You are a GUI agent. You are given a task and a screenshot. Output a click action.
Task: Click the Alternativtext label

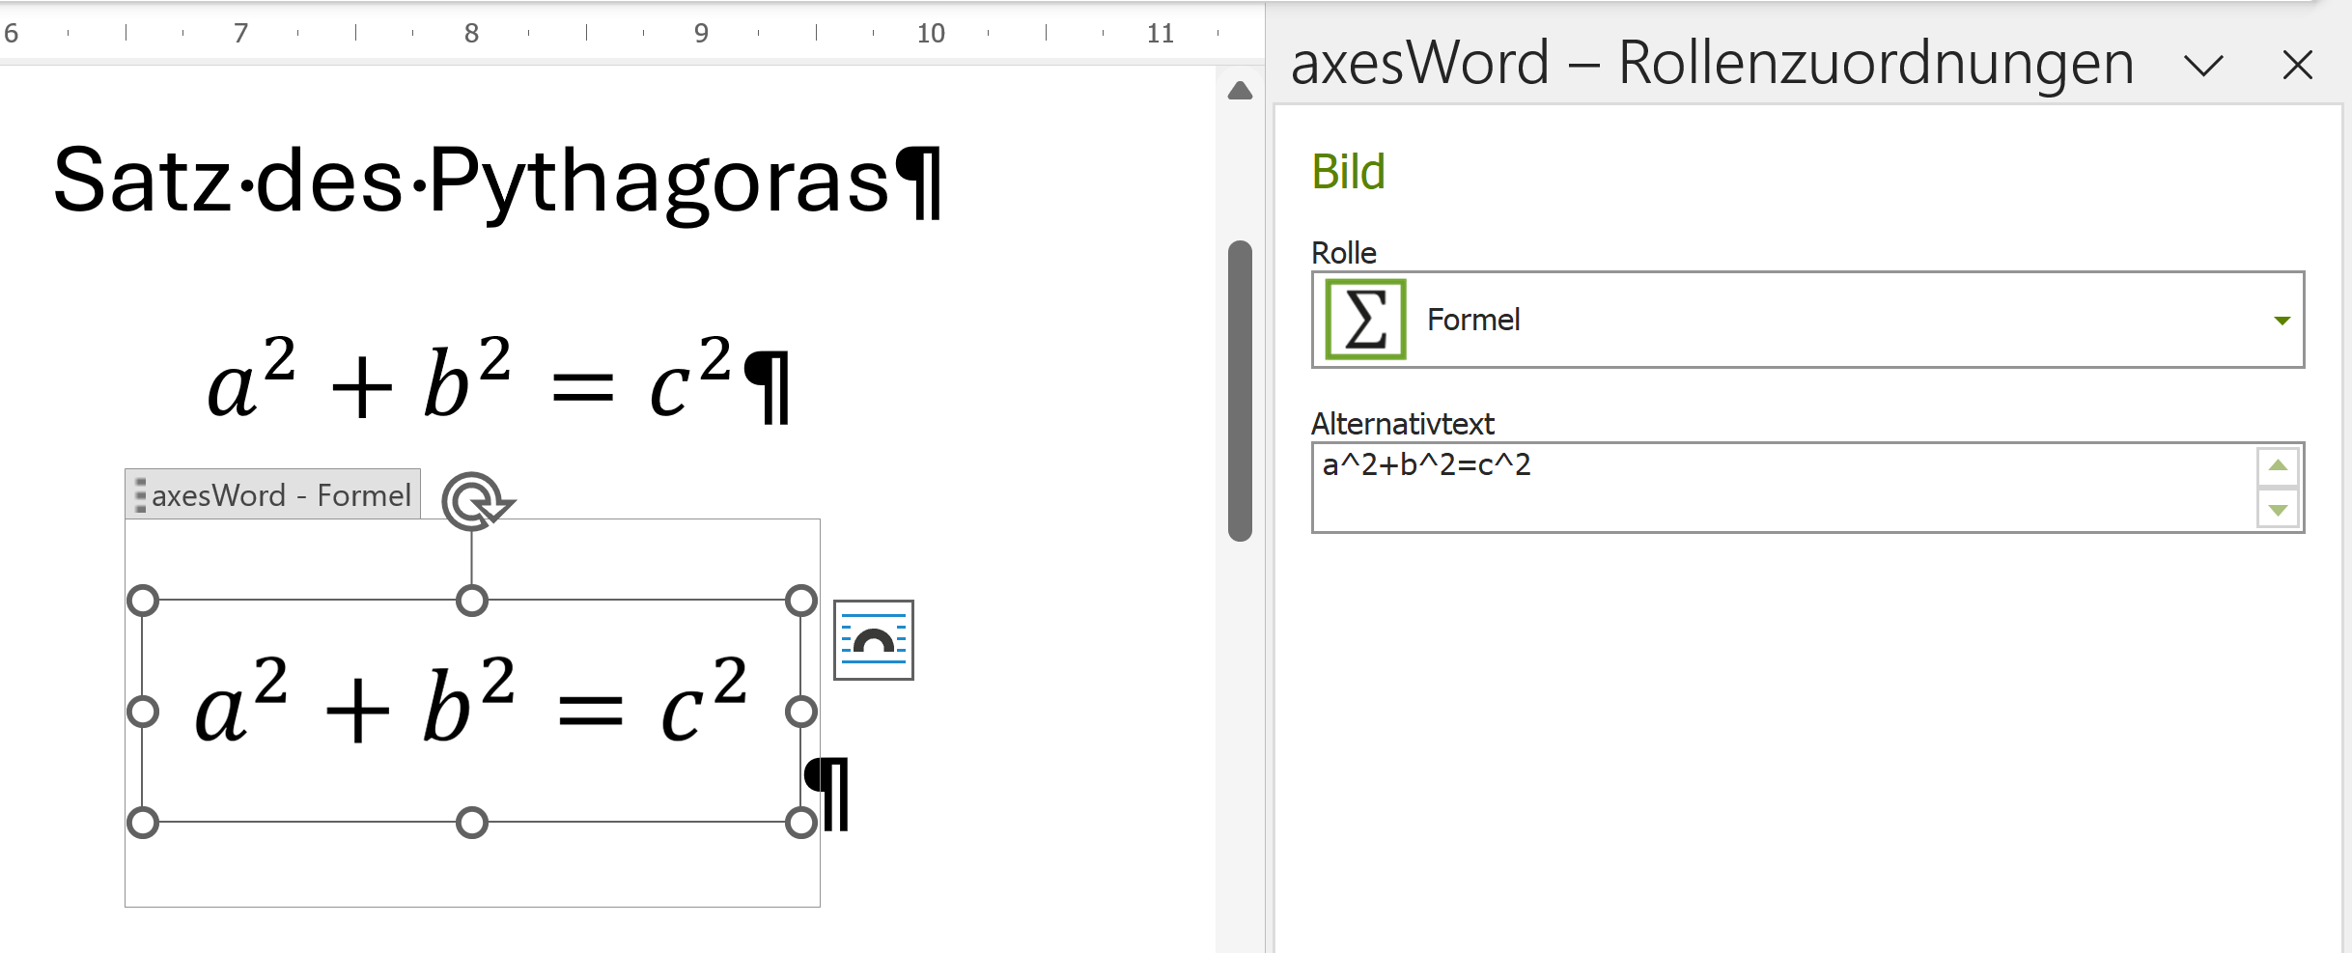tap(1402, 424)
